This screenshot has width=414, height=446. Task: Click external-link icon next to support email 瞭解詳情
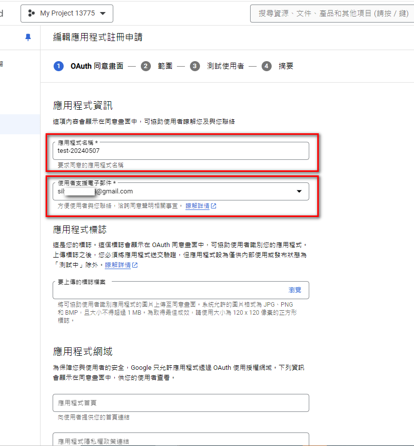click(213, 206)
